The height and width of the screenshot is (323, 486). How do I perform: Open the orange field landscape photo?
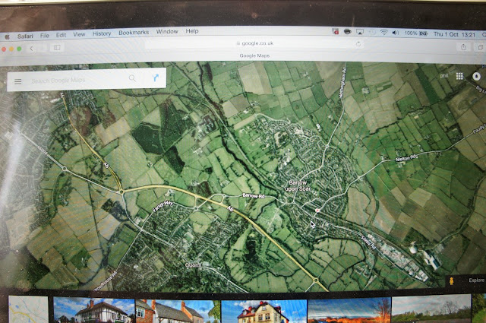[349, 310]
